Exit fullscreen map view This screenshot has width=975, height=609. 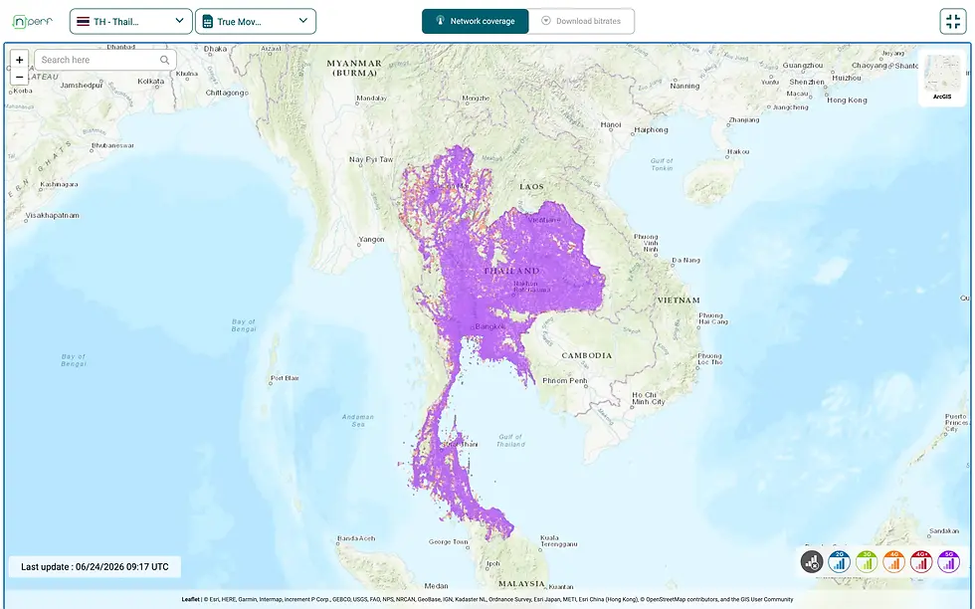tap(953, 22)
